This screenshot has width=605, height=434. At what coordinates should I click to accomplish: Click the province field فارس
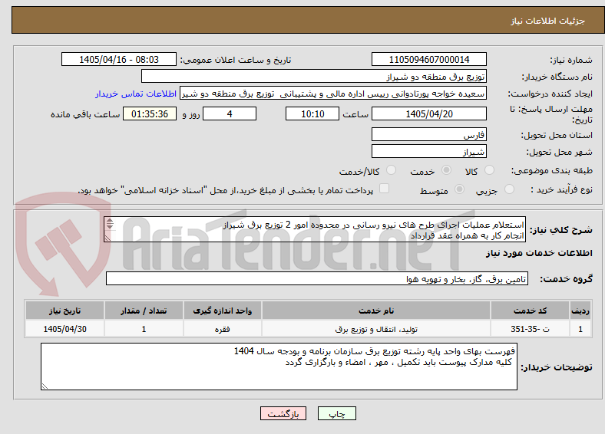point(428,134)
